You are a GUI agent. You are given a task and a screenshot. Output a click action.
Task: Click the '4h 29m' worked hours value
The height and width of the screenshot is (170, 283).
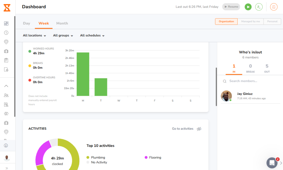39,53
